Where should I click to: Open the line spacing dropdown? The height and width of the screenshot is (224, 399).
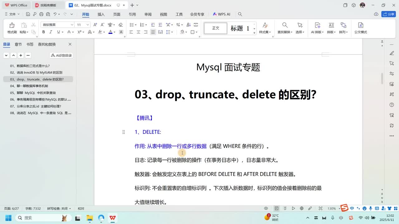click(172, 32)
